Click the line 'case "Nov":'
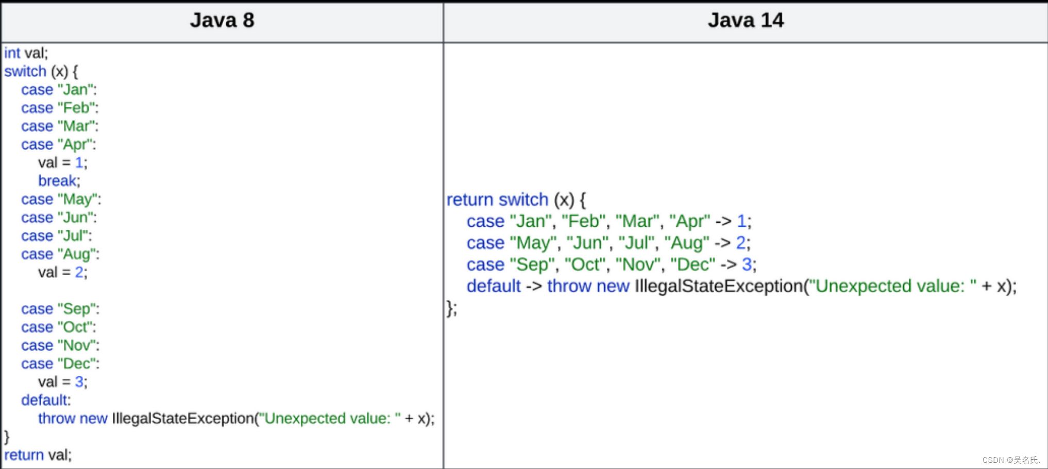Screen dimensions: 1048x469 tap(60, 345)
